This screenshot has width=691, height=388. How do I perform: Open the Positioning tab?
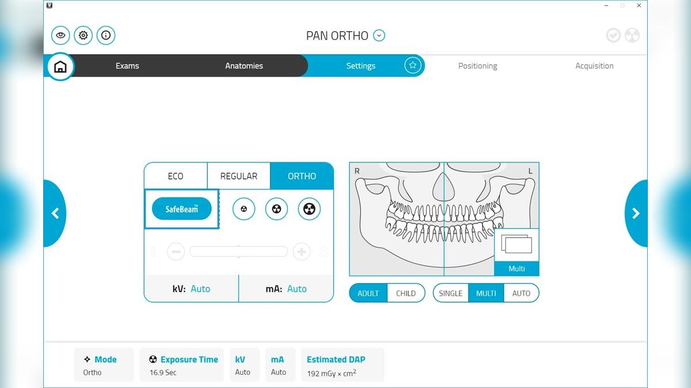tap(477, 66)
